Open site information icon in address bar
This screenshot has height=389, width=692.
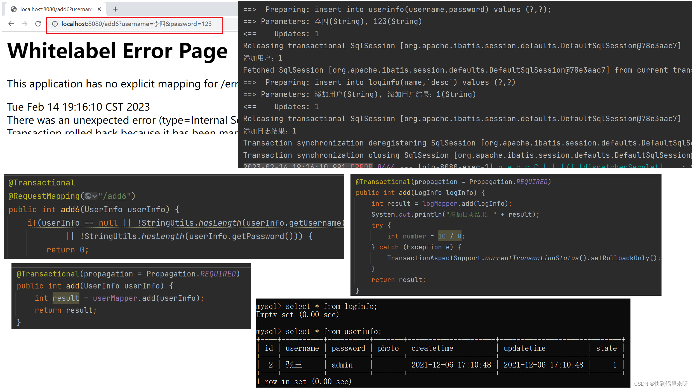(x=55, y=24)
